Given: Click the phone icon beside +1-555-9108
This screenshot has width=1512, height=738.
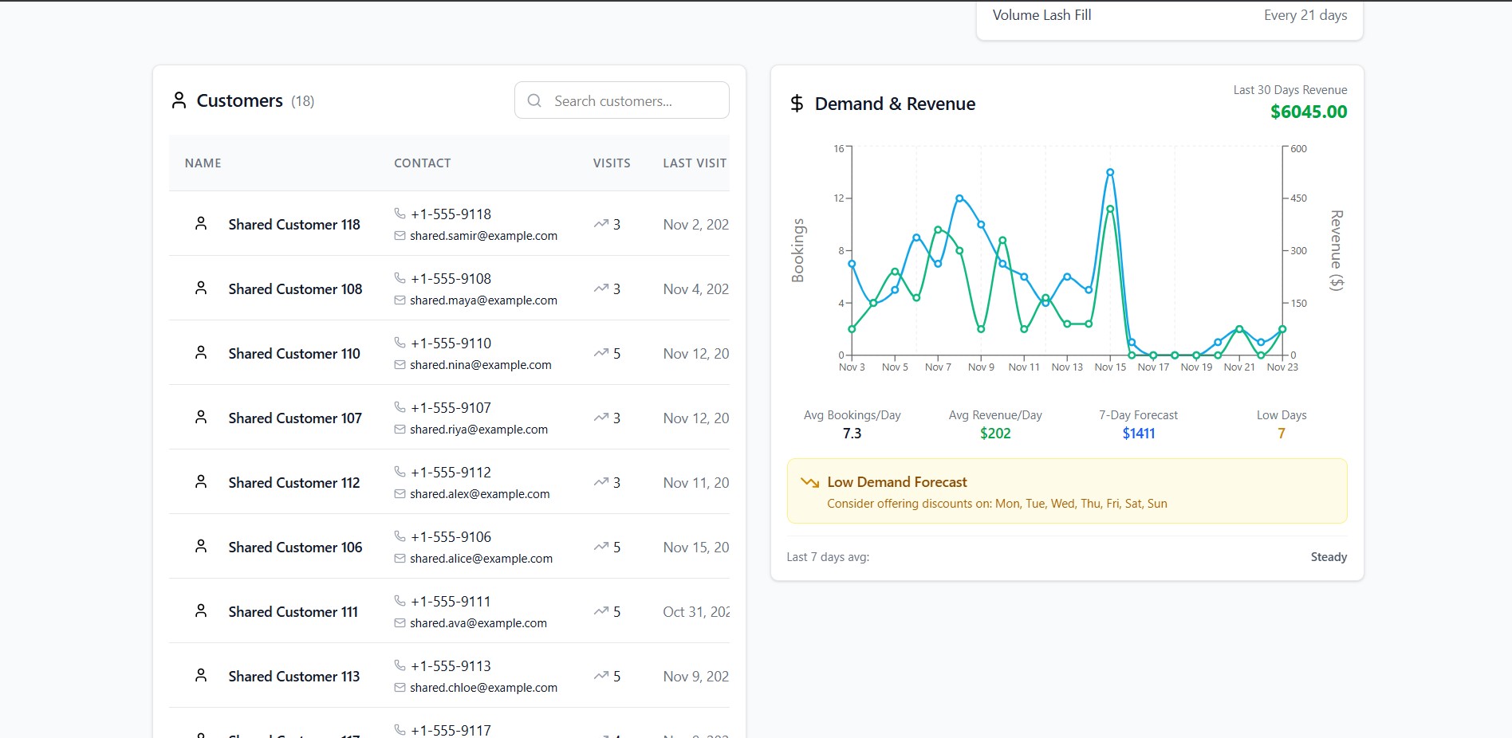Looking at the screenshot, I should (400, 278).
